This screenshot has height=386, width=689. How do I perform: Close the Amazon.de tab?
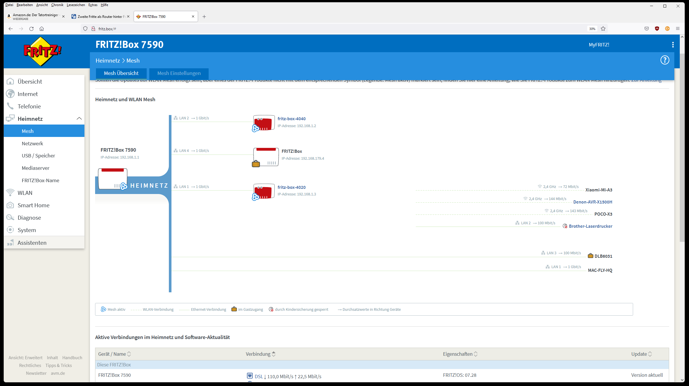pos(63,17)
